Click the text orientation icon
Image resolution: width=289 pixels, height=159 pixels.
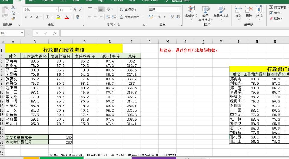pos(109,9)
